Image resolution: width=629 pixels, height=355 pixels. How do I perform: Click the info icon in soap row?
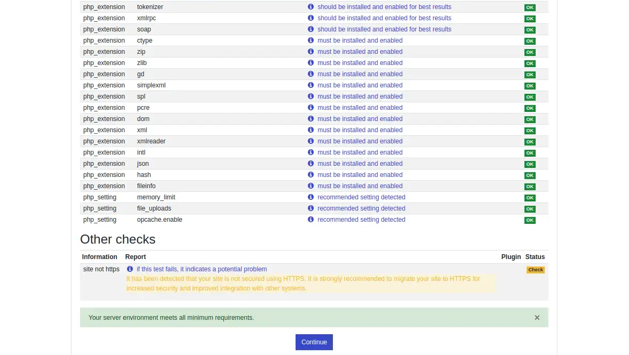tap(310, 29)
